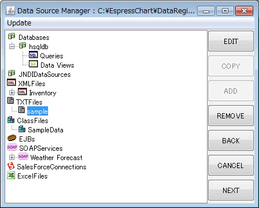Select the XMLFiles label
Image resolution: width=259 pixels, height=208 pixels.
tap(32, 84)
